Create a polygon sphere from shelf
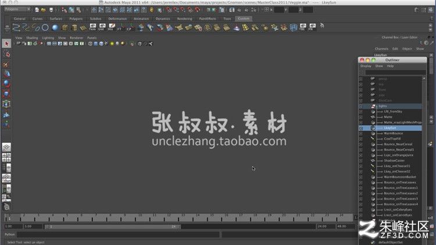436x245 pixels. 55,27
